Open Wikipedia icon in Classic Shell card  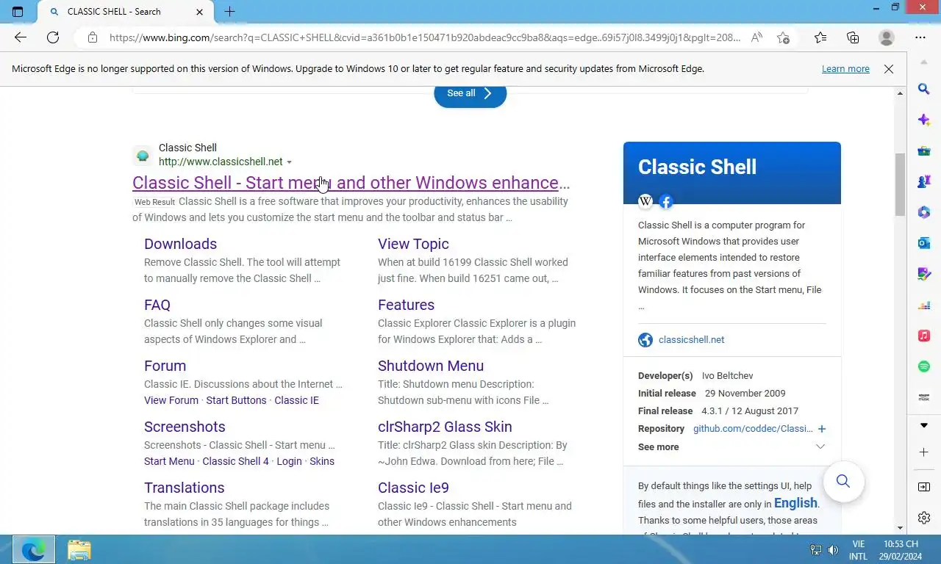pyautogui.click(x=645, y=201)
